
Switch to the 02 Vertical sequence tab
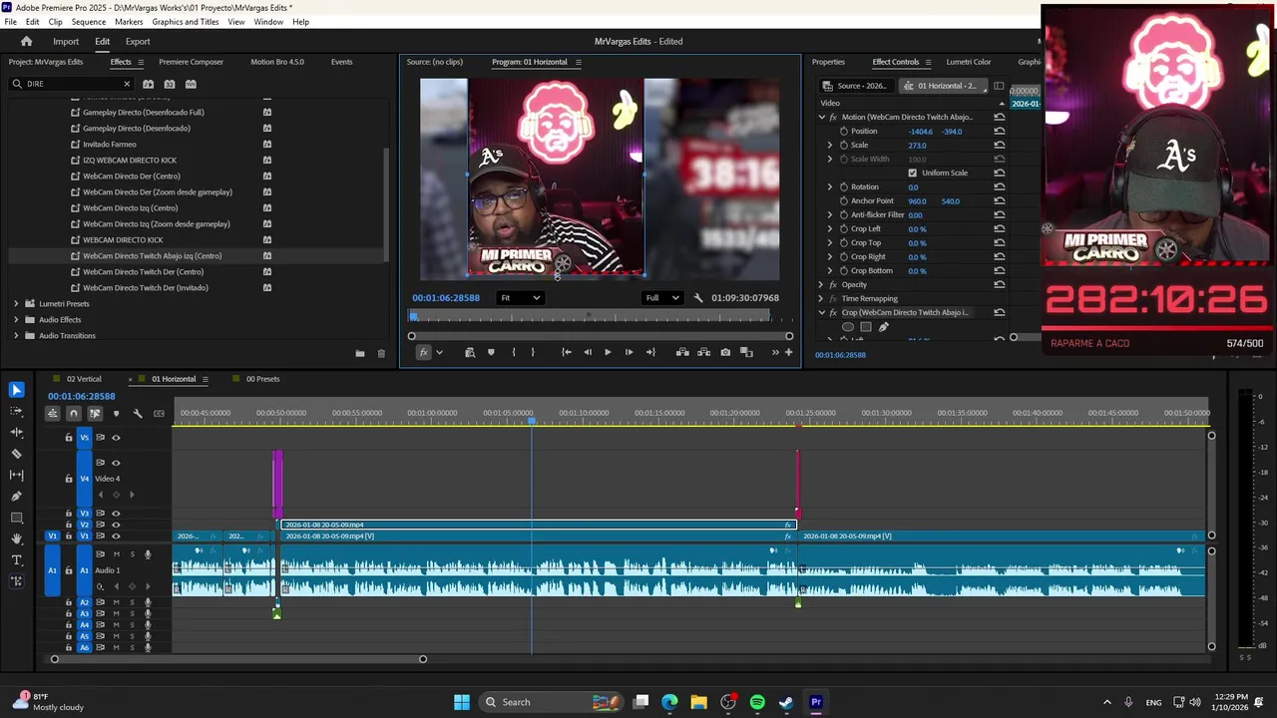(84, 379)
